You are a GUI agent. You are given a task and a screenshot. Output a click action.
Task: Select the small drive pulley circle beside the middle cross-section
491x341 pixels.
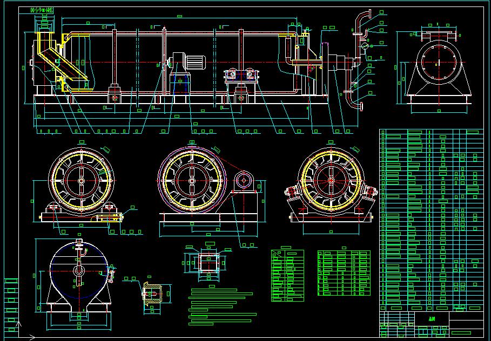pyautogui.click(x=244, y=181)
